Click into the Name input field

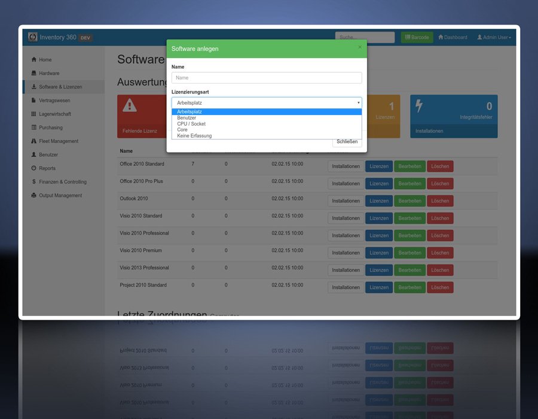pos(267,78)
